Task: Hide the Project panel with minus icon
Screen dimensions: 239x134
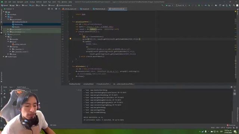Action: pos(59,9)
